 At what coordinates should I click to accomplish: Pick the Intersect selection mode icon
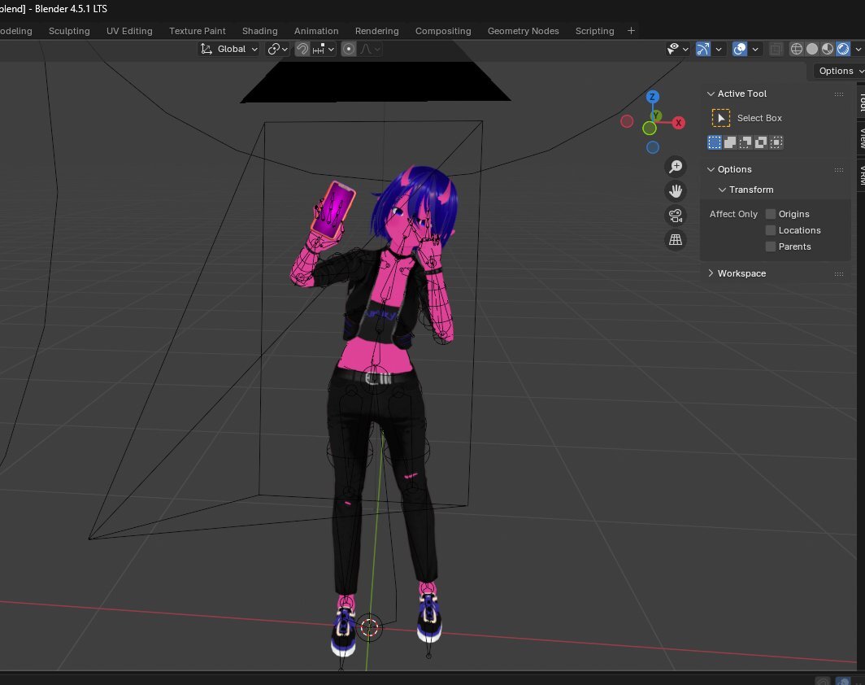click(x=776, y=142)
